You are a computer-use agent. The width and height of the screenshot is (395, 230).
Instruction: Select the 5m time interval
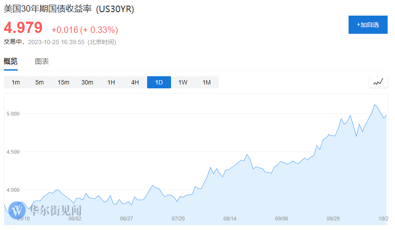(39, 82)
